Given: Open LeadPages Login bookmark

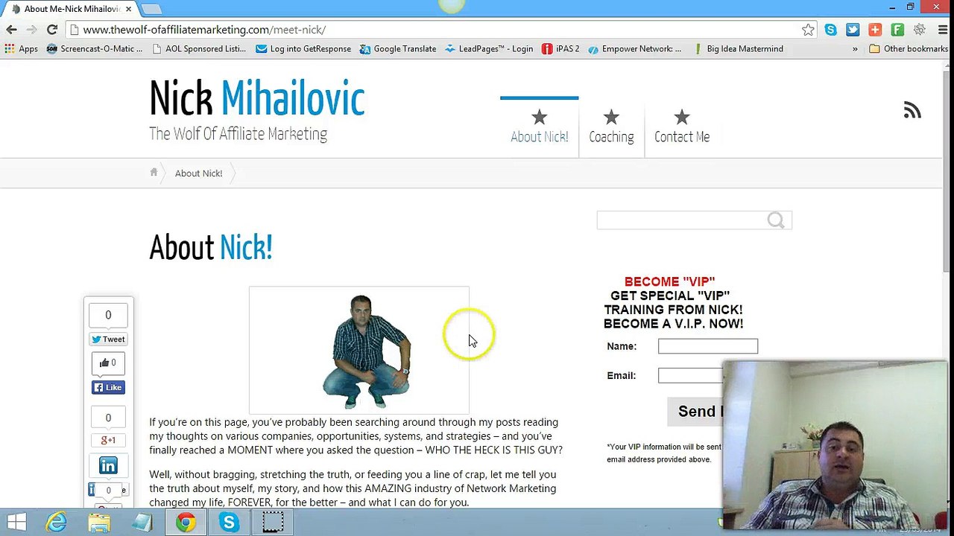Looking at the screenshot, I should (489, 49).
